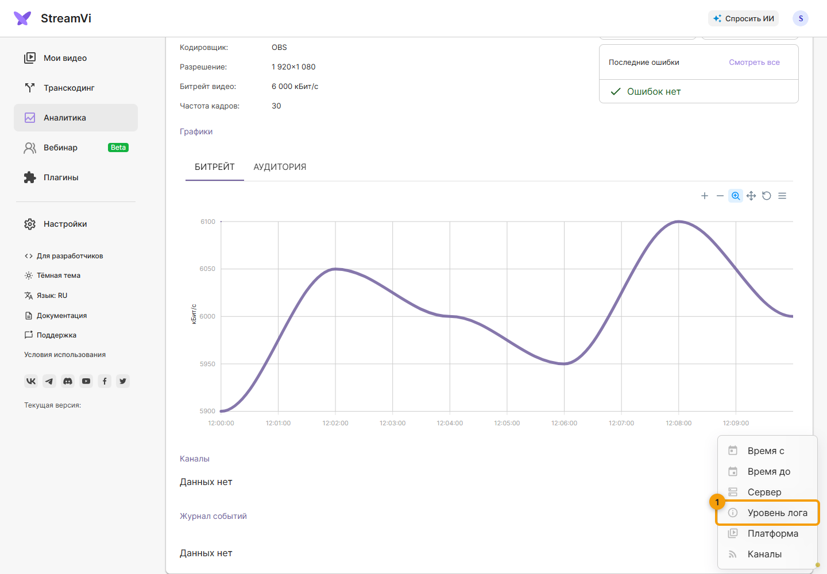Choose the Уровень лога filter
The width and height of the screenshot is (827, 574).
pyautogui.click(x=767, y=513)
